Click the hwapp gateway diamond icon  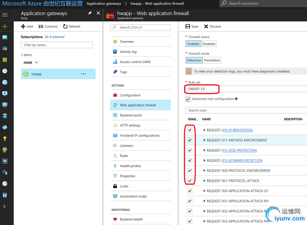(26, 74)
